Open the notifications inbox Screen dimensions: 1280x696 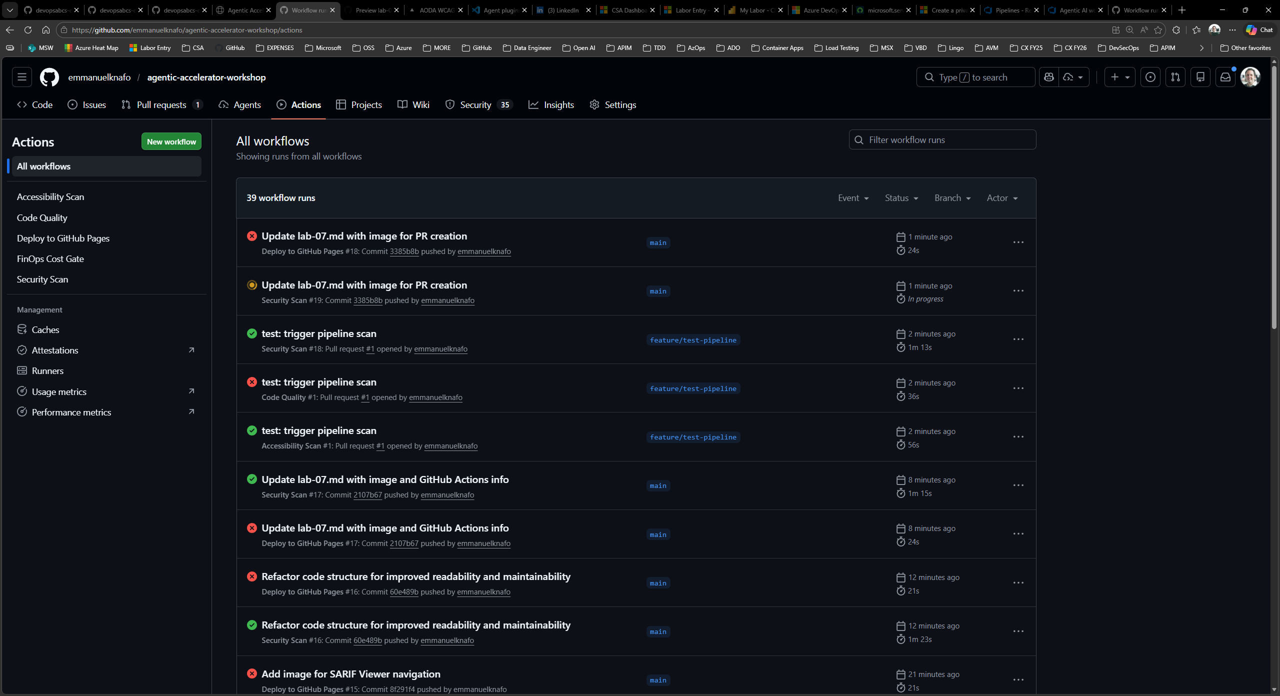click(1225, 77)
